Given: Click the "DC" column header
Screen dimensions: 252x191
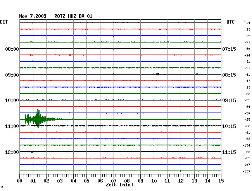Looking at the screenshot, I should point(244,21).
